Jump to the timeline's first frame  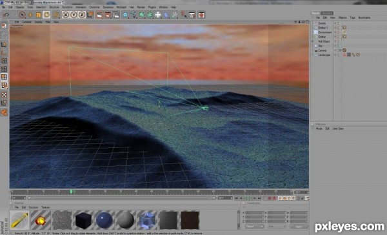237,198
